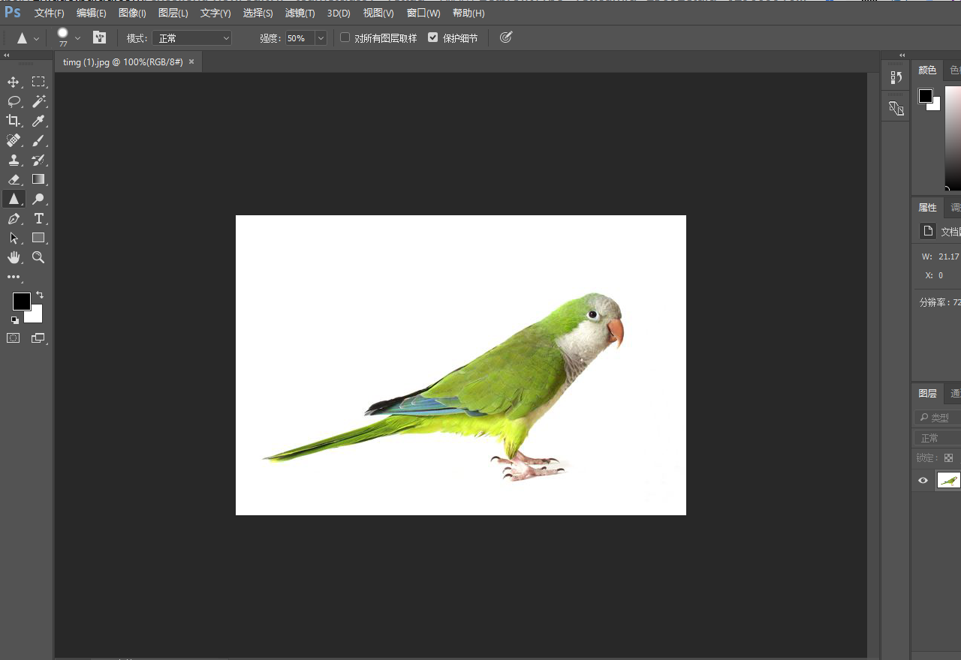Open extra tools via the ellipsis button

[x=14, y=277]
